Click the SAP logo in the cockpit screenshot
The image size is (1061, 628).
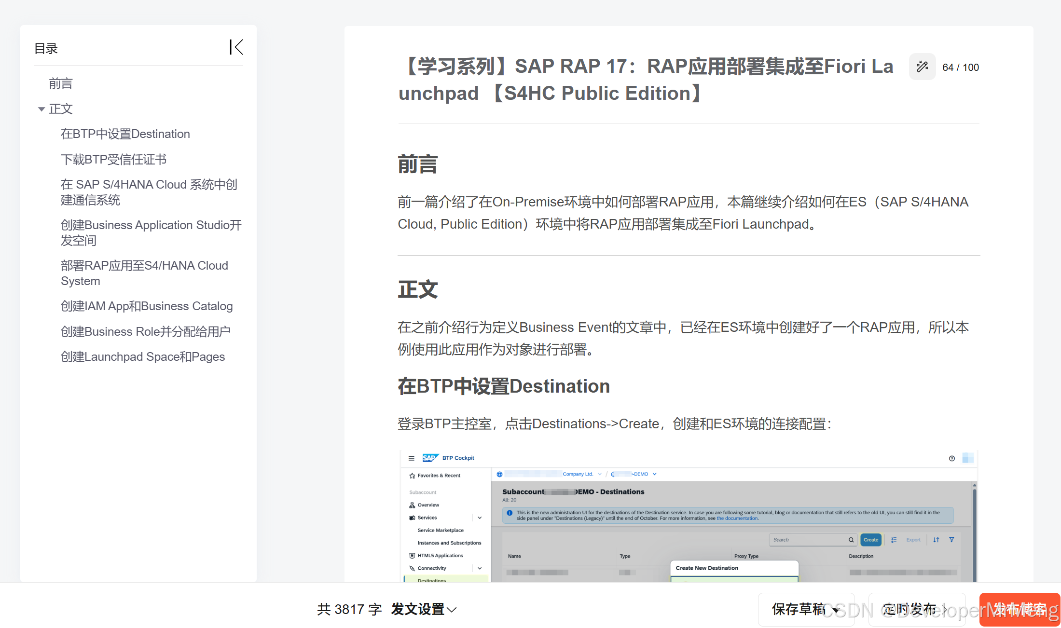429,458
